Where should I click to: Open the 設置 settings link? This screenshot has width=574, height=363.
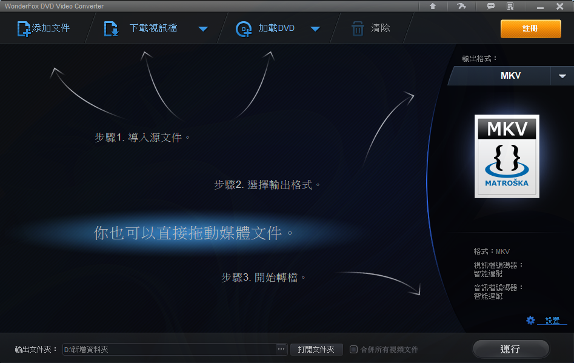click(552, 321)
